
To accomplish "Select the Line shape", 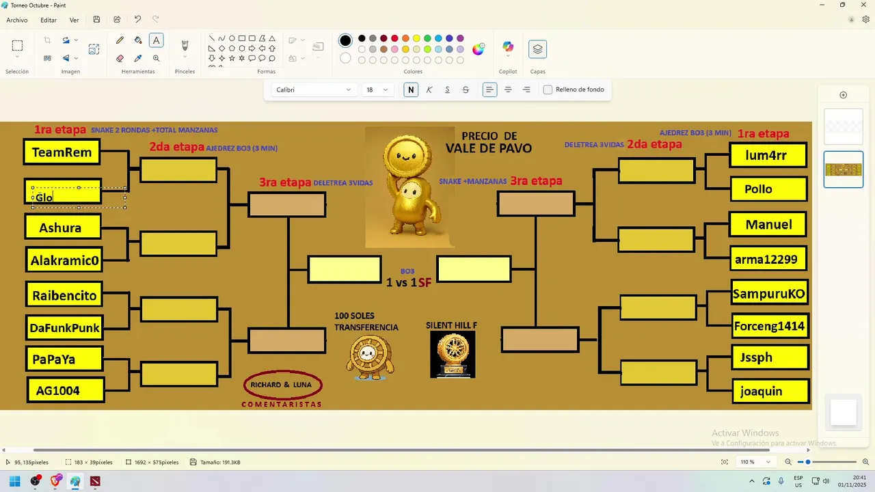I will tap(212, 38).
